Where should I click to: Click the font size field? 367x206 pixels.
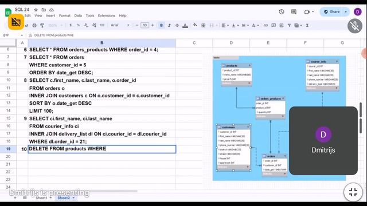(145, 25)
